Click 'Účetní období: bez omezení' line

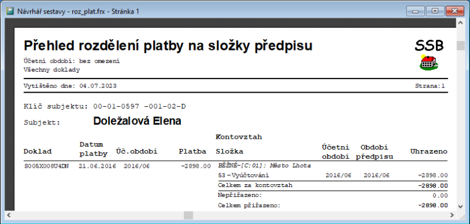pyautogui.click(x=72, y=62)
